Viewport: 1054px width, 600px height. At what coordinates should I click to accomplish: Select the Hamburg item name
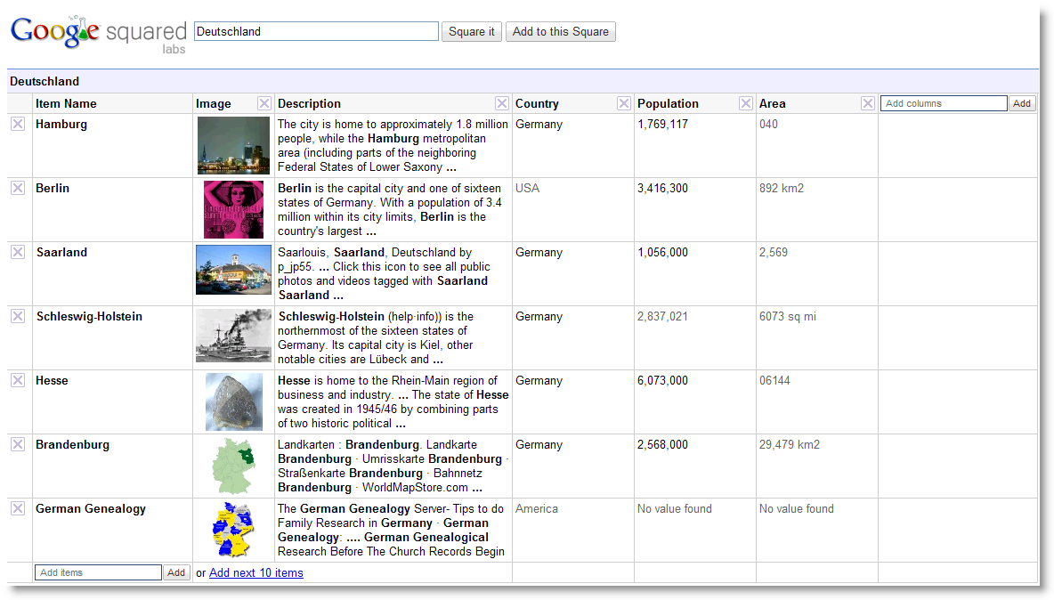coord(61,125)
